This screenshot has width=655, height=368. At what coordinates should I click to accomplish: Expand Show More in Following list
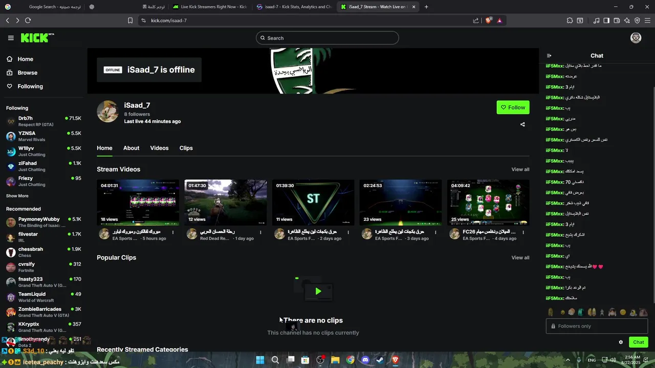[17, 196]
